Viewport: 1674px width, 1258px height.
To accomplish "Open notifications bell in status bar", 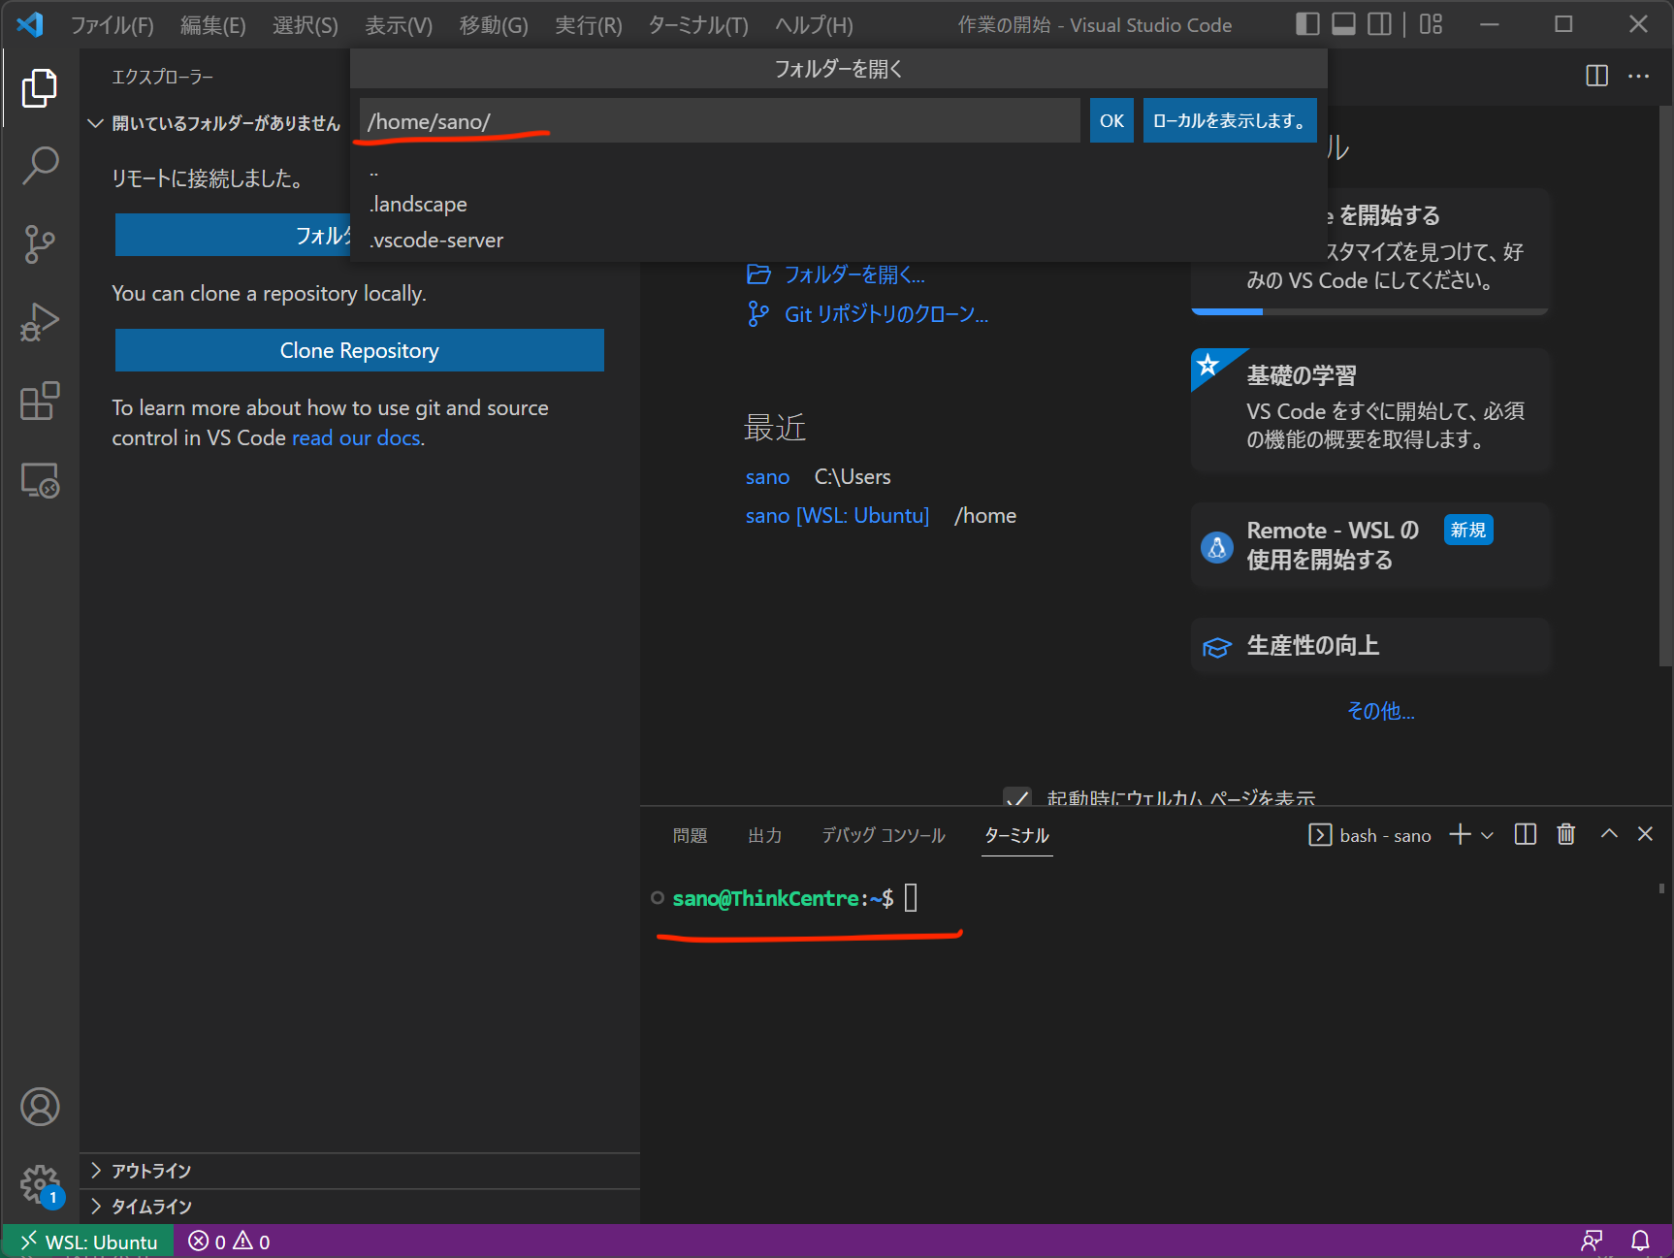I will tap(1640, 1242).
